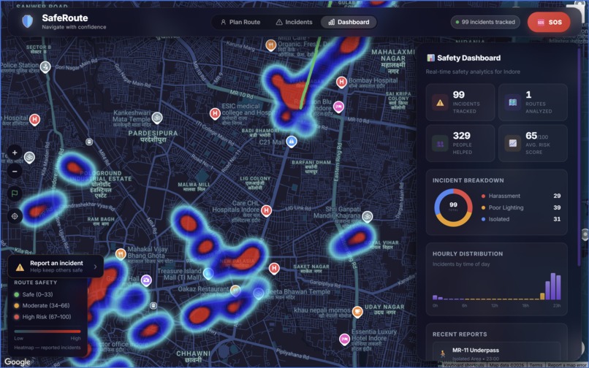Click the Safe (0–33) legend item
This screenshot has height=368, width=589.
tap(34, 294)
